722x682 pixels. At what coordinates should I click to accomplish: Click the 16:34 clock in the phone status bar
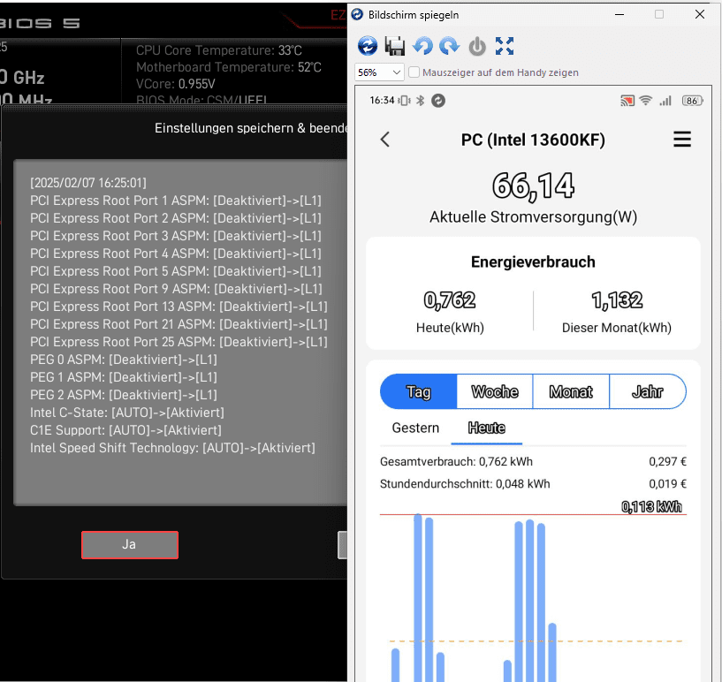[382, 101]
